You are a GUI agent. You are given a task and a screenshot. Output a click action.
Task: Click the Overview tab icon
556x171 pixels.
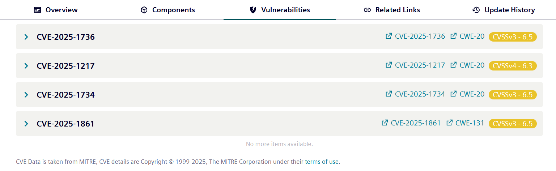[38, 10]
